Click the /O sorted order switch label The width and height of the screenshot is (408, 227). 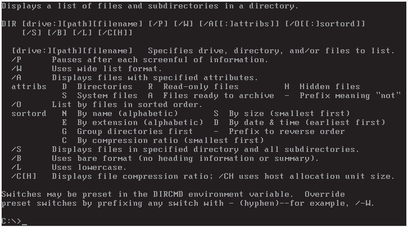coord(16,105)
